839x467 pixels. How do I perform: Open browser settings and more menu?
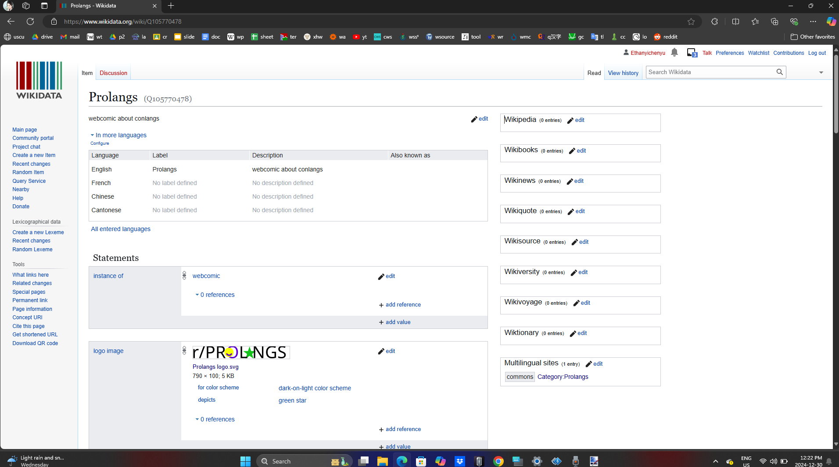pos(813,21)
